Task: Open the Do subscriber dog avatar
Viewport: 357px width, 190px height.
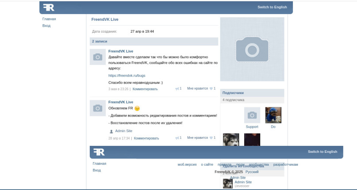Action: (273, 115)
